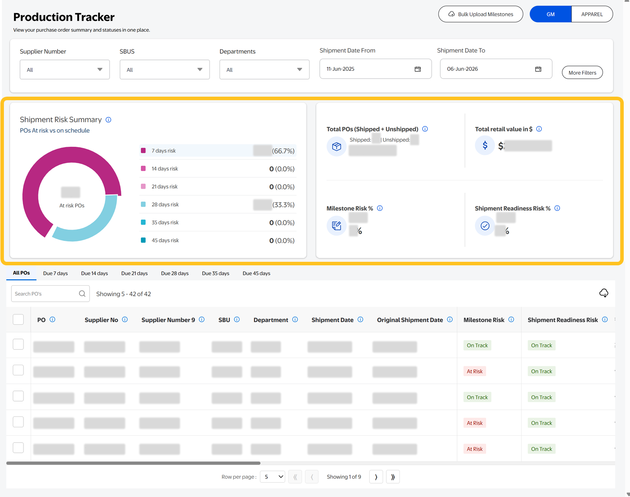Click info icon next to Shipment Risk Summary
The height and width of the screenshot is (497, 630).
108,120
